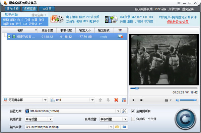The height and width of the screenshot is (133, 201).
Task: Follow the 电子相册 link
Action: click(x=72, y=17)
